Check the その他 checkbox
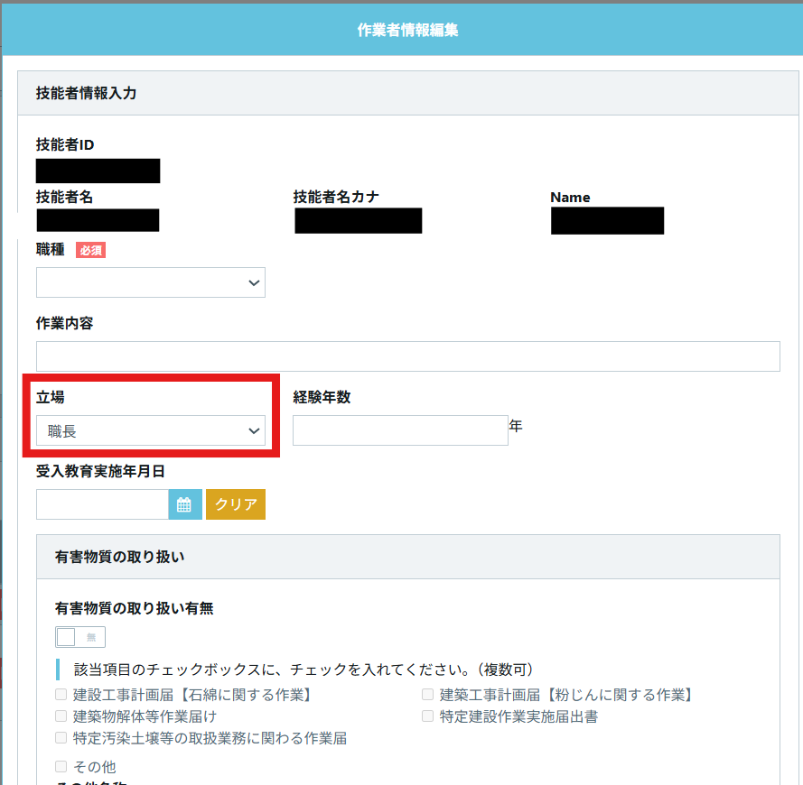 click(x=61, y=766)
